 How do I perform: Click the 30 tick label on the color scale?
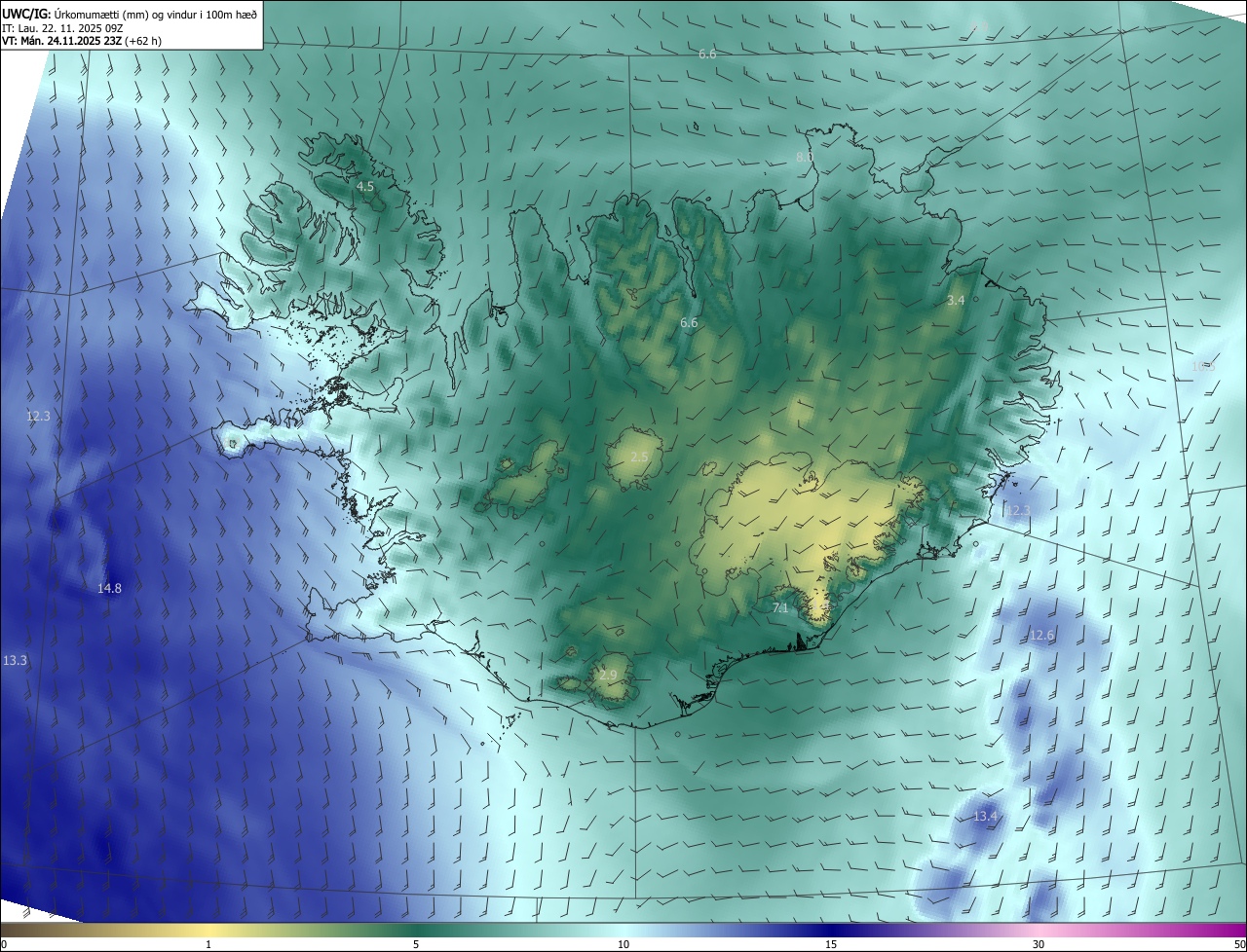pyautogui.click(x=1039, y=944)
